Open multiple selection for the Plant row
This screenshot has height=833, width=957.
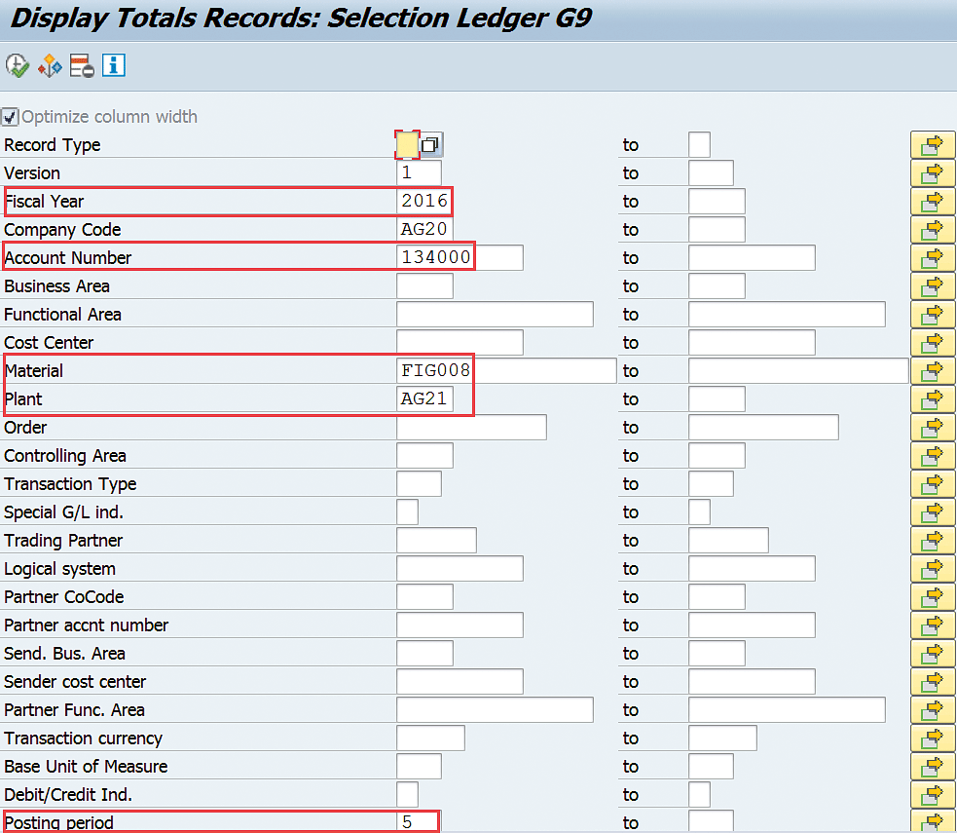pyautogui.click(x=932, y=399)
